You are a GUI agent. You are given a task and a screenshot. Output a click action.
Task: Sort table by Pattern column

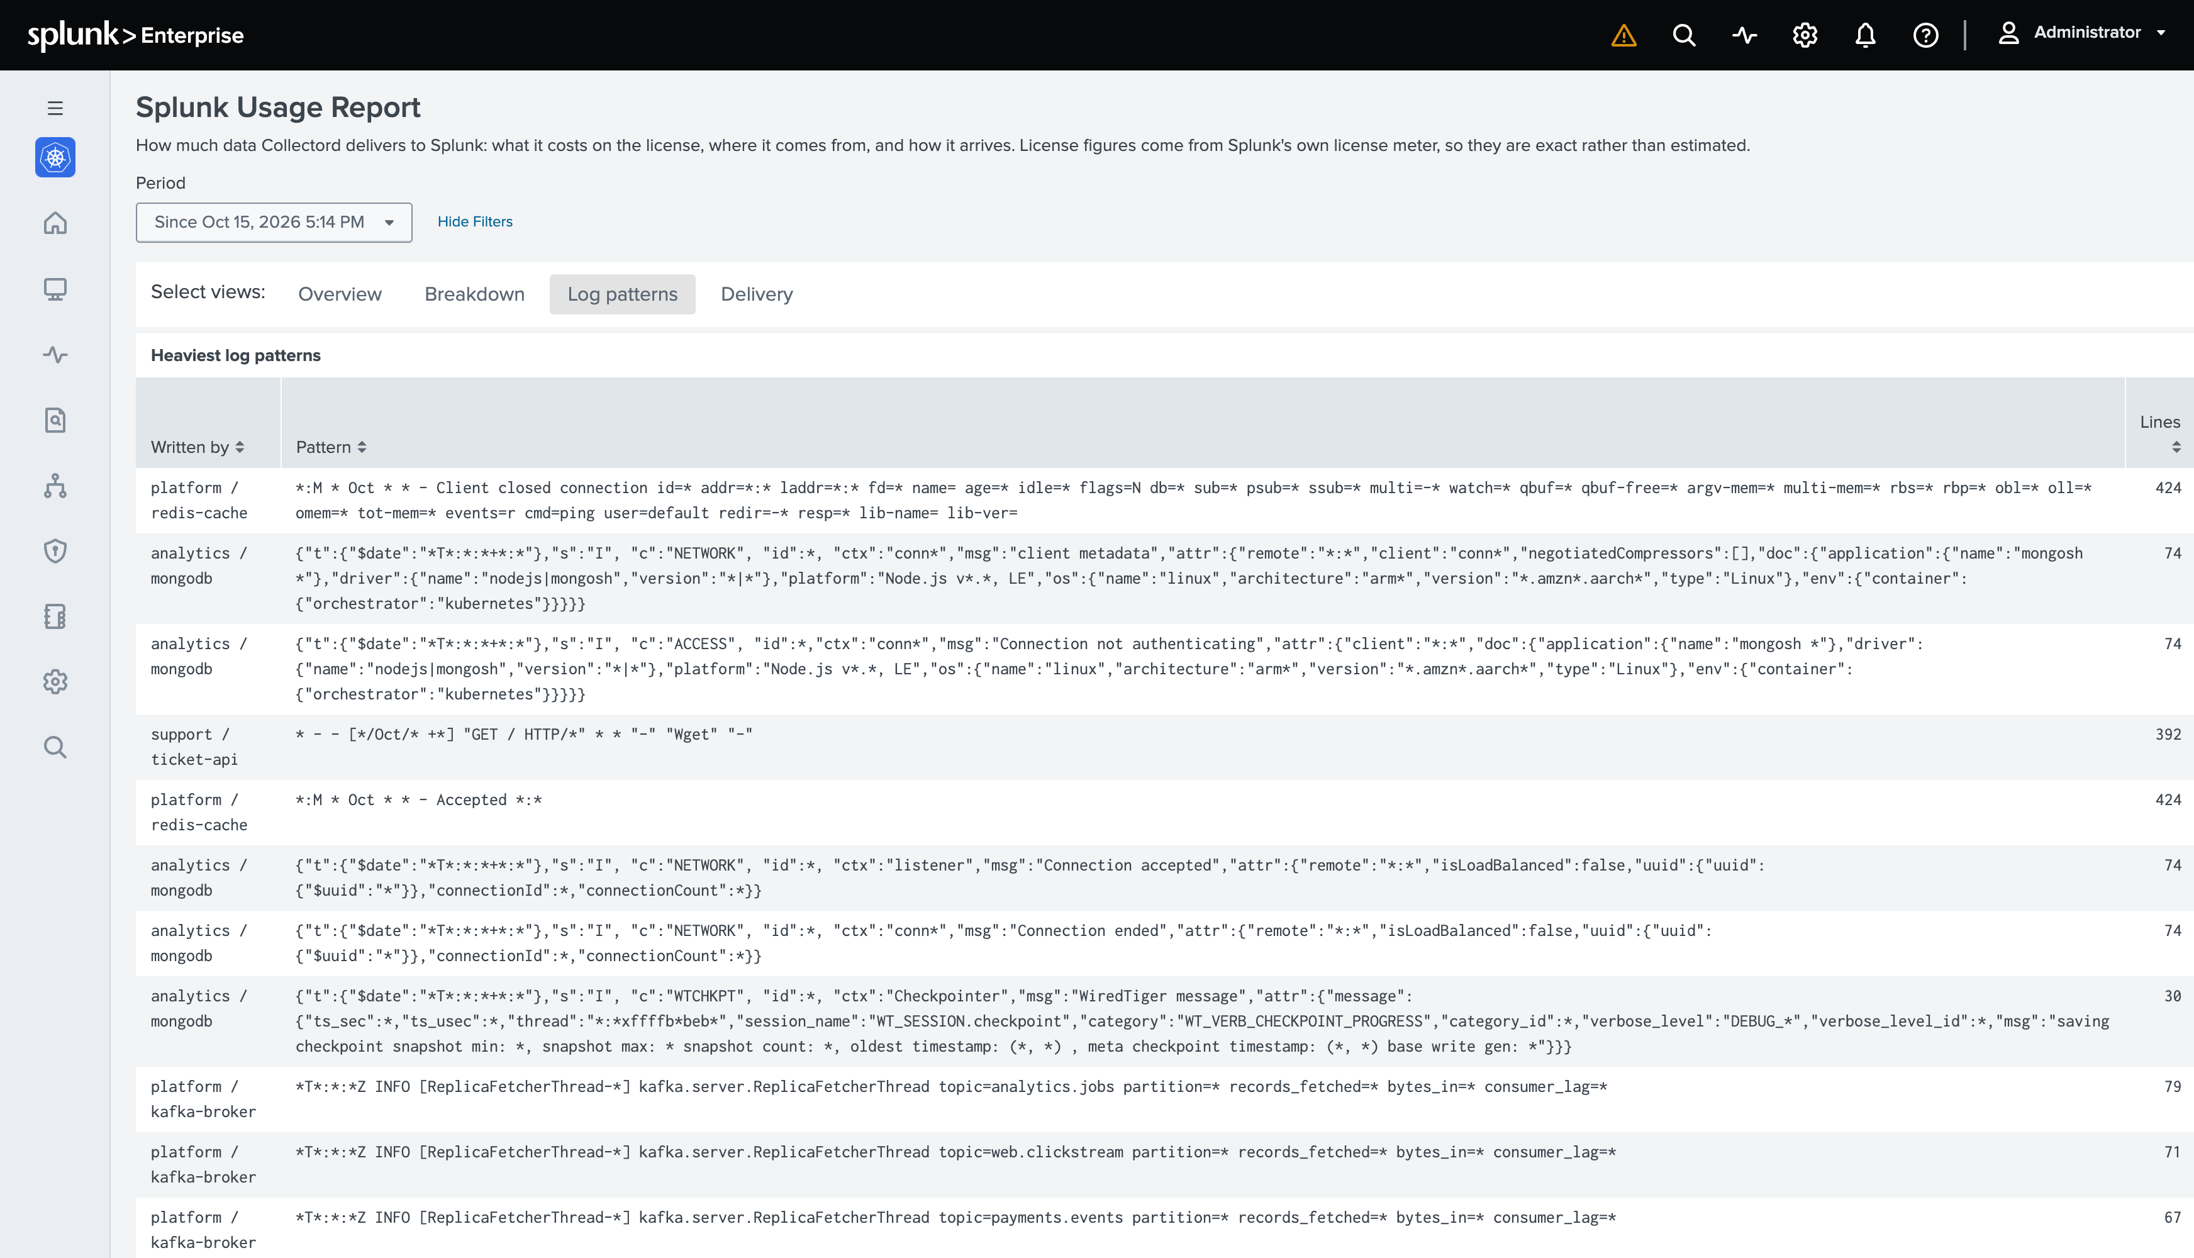(331, 447)
